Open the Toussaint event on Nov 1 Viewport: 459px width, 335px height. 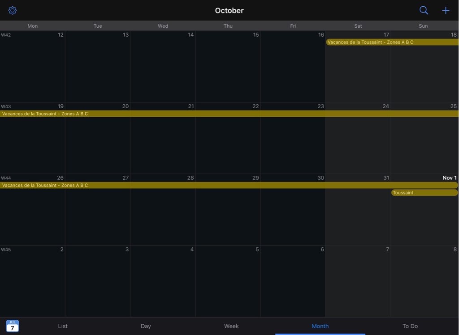tap(424, 193)
